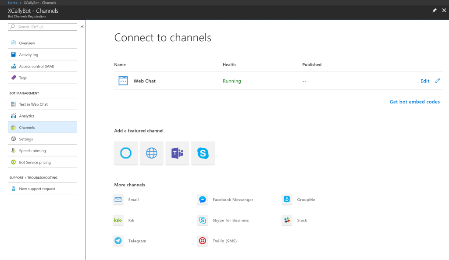The image size is (449, 260).
Task: Click the Skype for Business label
Action: point(231,220)
